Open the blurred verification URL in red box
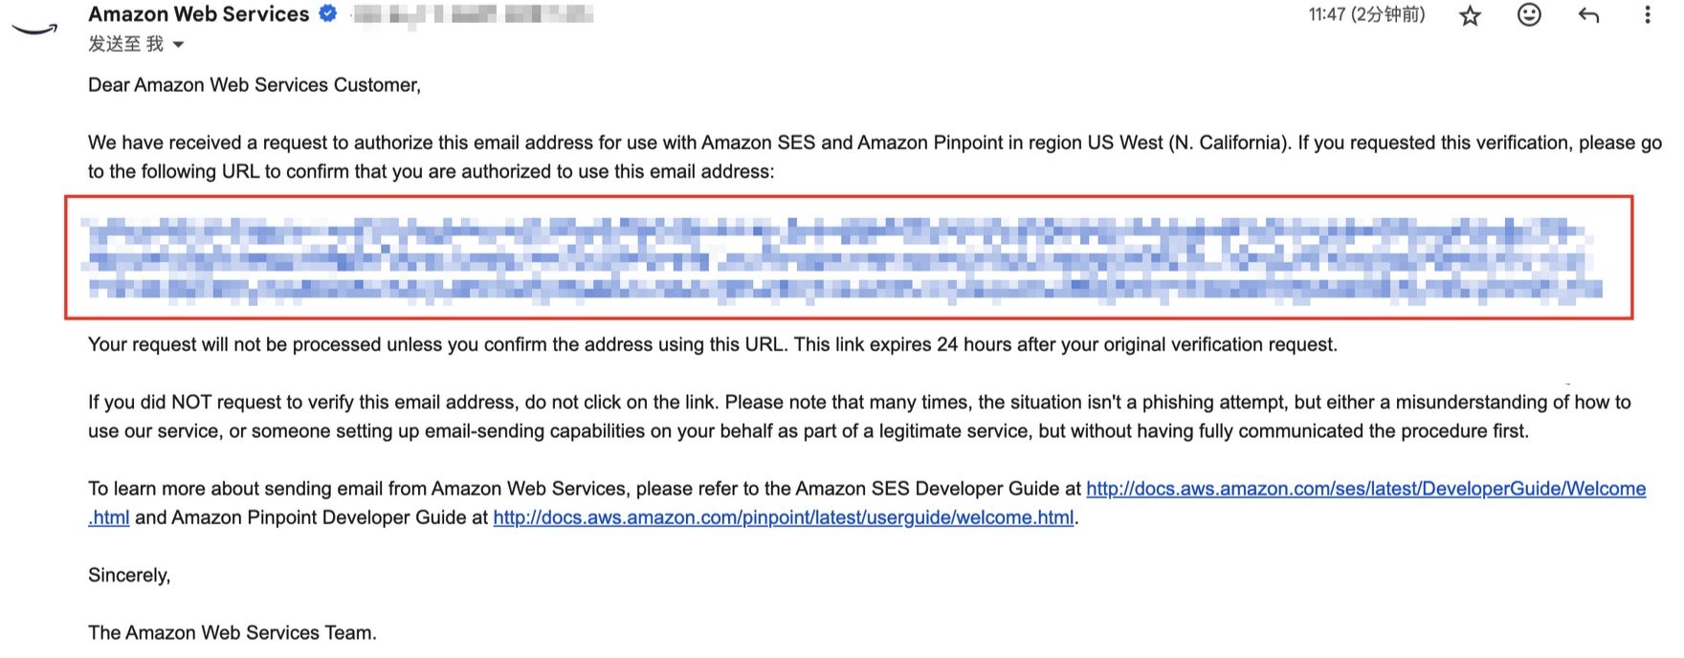 point(846,258)
